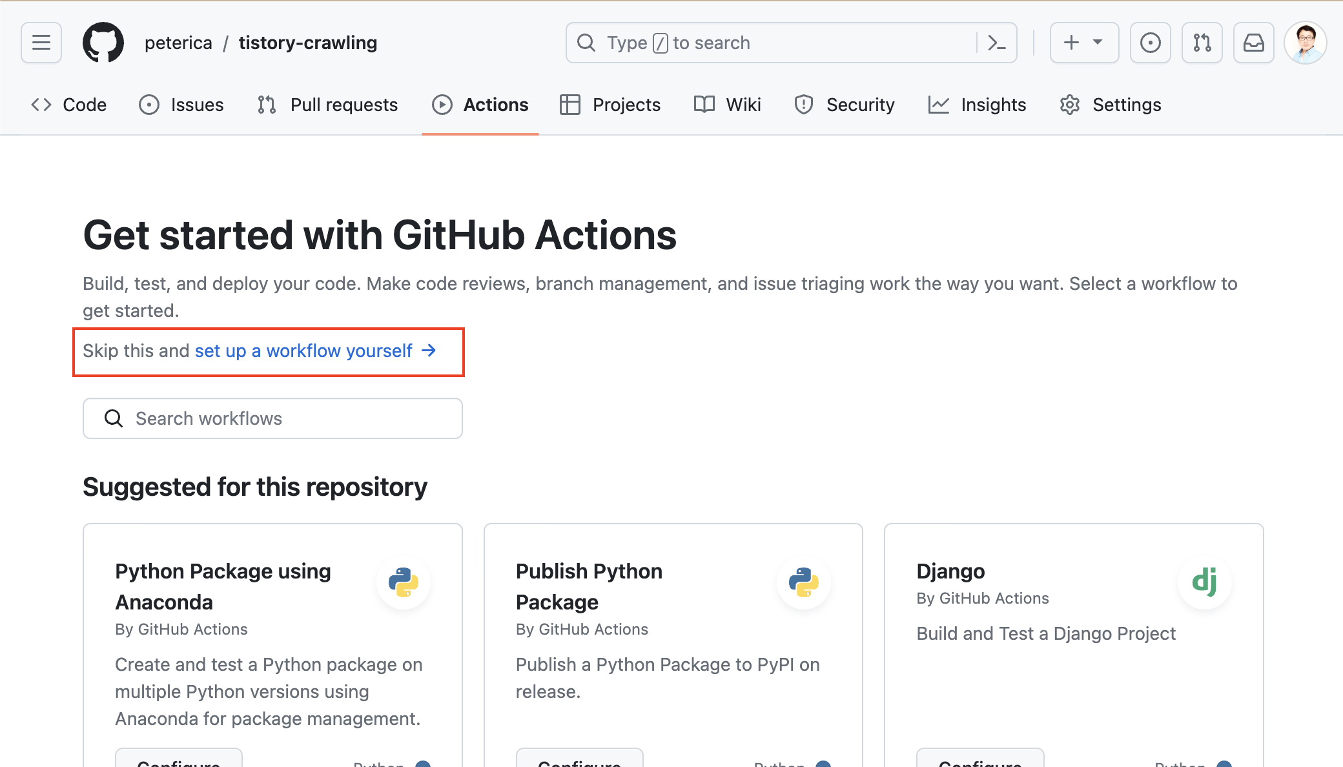Screen dimensions: 1343x767
Task: Click the Django logo icon
Action: point(1204,582)
